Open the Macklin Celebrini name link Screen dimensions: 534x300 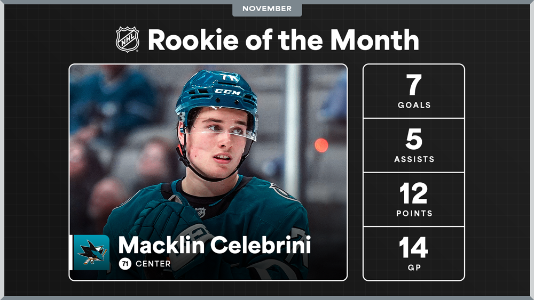pos(214,246)
